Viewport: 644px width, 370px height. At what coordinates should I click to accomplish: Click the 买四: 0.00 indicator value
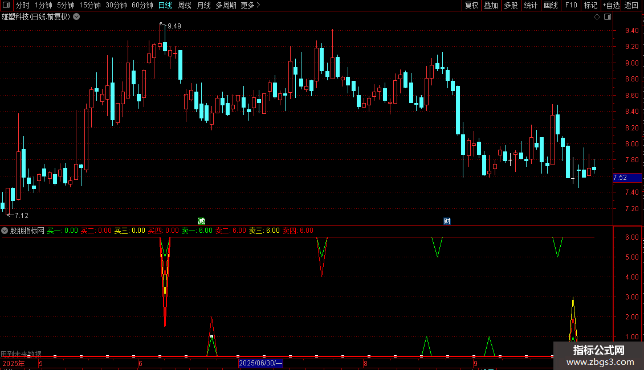[164, 231]
